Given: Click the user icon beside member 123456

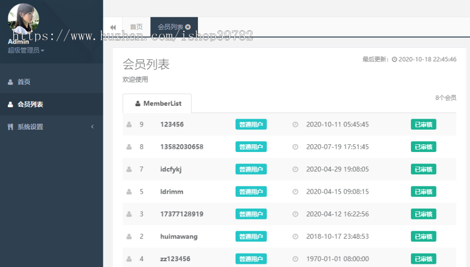Looking at the screenshot, I should tap(128, 124).
